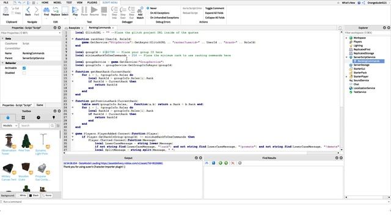Screen dimensions: 391x220
Task: Open the Models category dropdown
Action: tap(10, 126)
